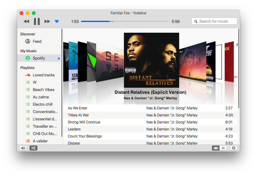
Task: Click the blue now-playing arrow beside Spotify
Action: [x=59, y=58]
